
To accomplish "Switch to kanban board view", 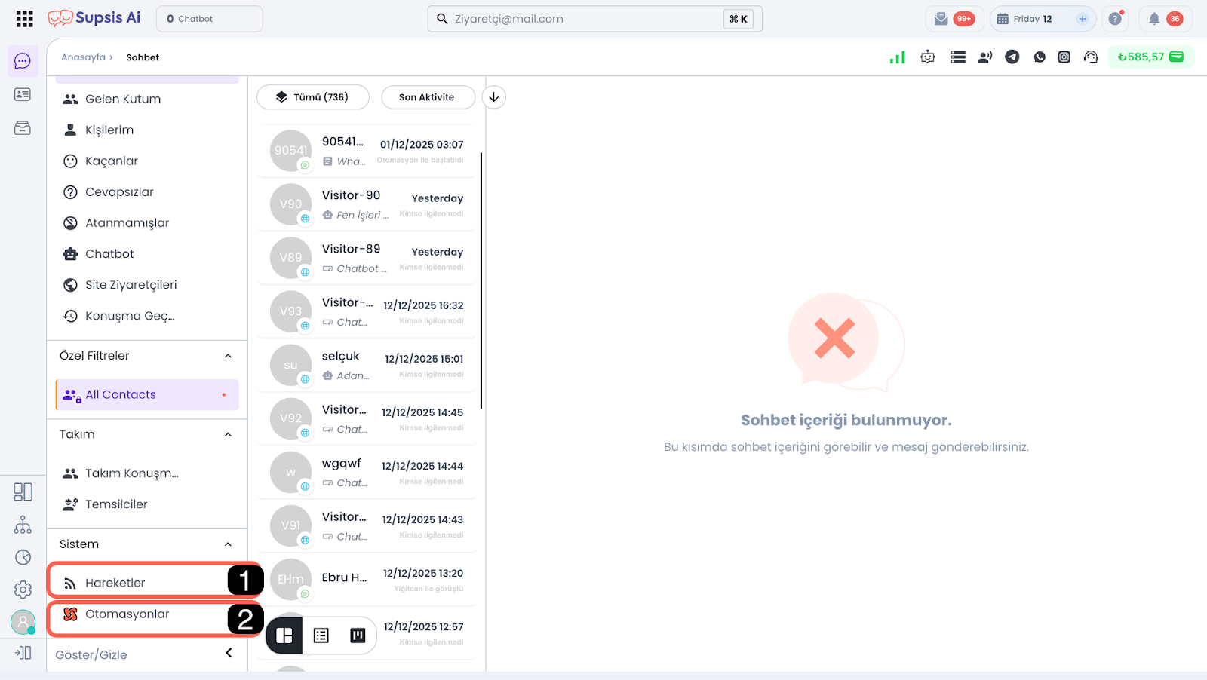I will [358, 636].
